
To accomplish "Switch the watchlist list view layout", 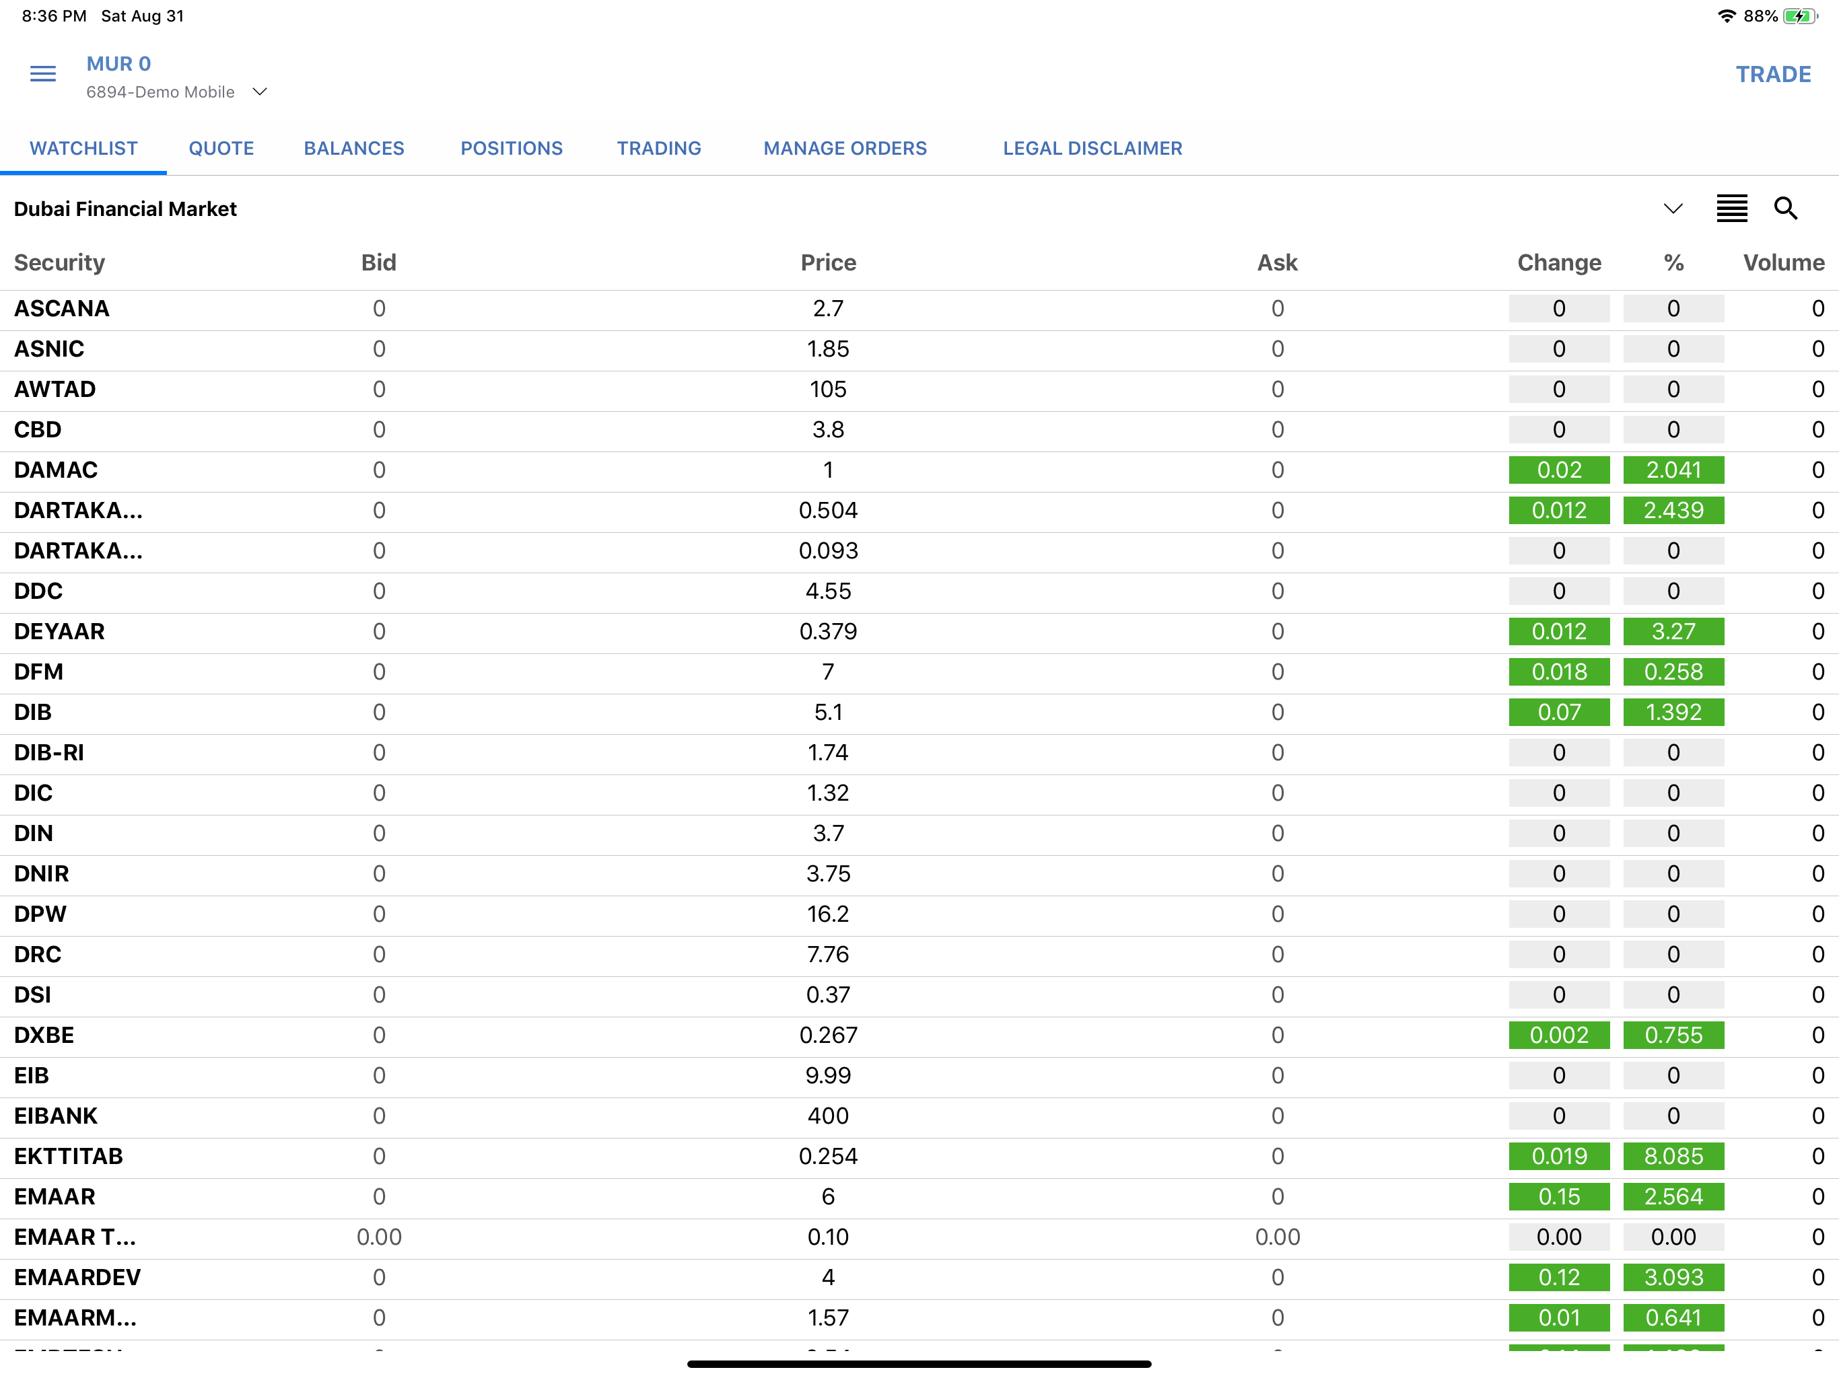I will 1732,208.
